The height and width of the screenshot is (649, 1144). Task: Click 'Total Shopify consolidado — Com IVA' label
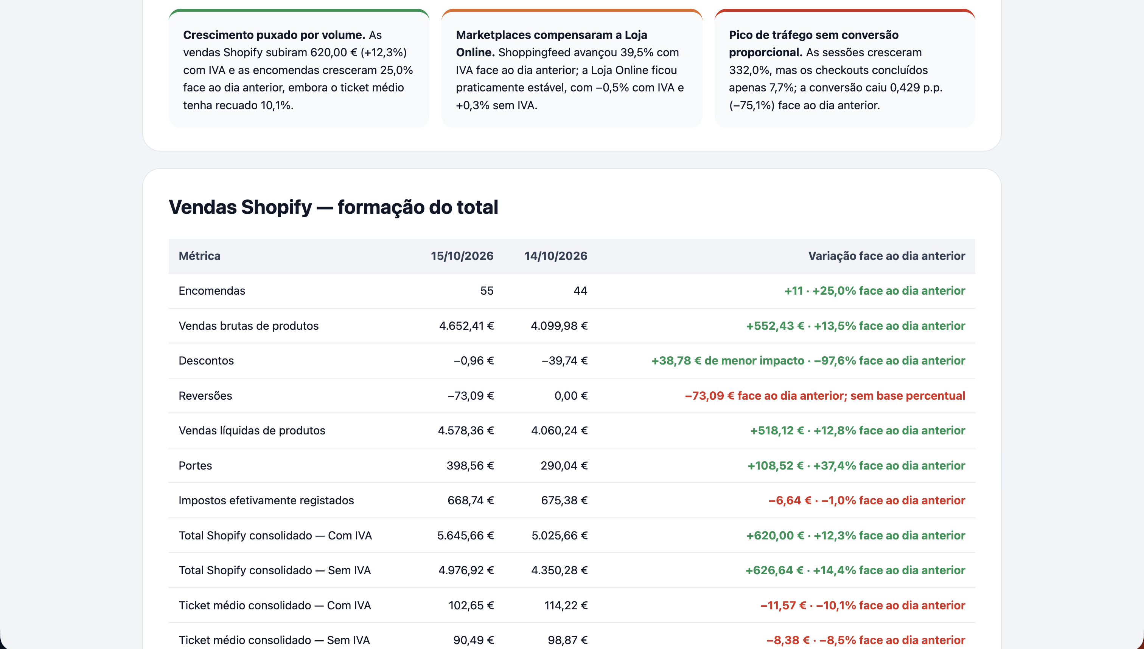[x=275, y=536]
